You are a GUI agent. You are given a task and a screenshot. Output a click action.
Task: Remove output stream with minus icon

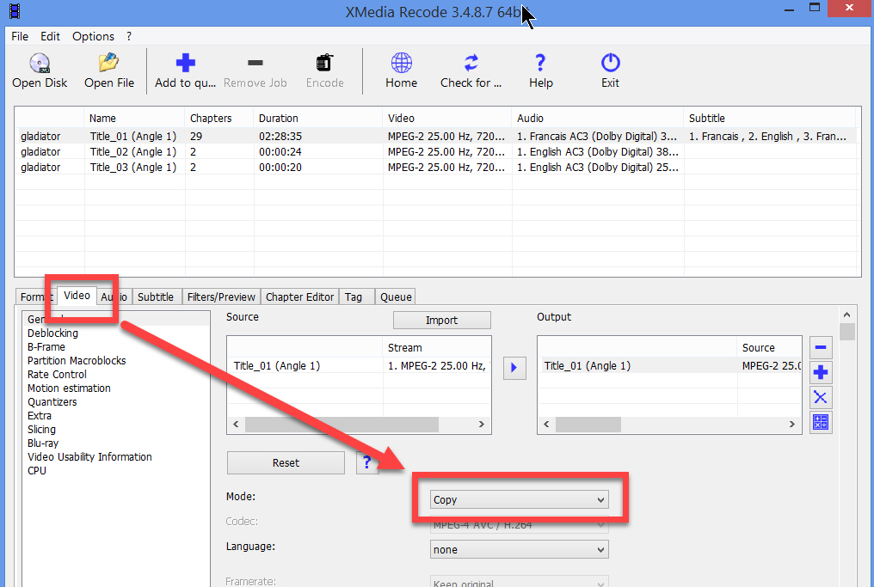[821, 347]
